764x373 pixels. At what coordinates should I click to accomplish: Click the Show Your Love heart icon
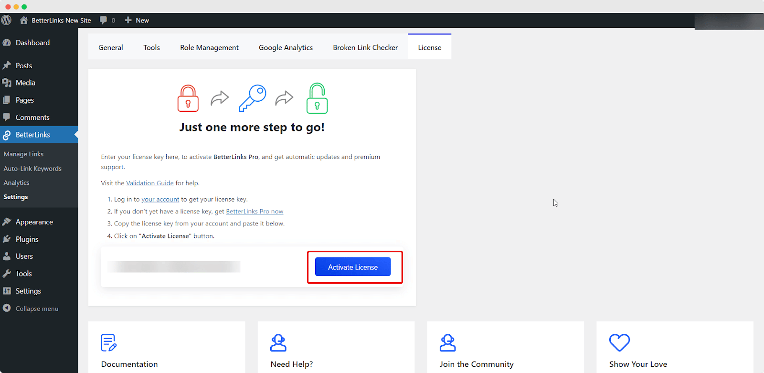(619, 342)
